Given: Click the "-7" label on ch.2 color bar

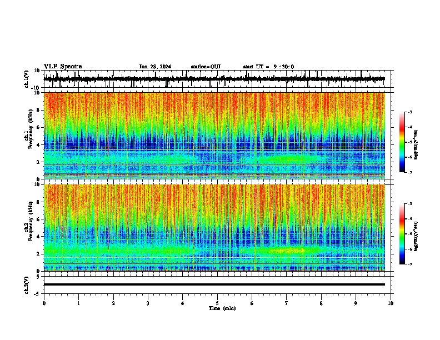Looking at the screenshot, I should (409, 264).
